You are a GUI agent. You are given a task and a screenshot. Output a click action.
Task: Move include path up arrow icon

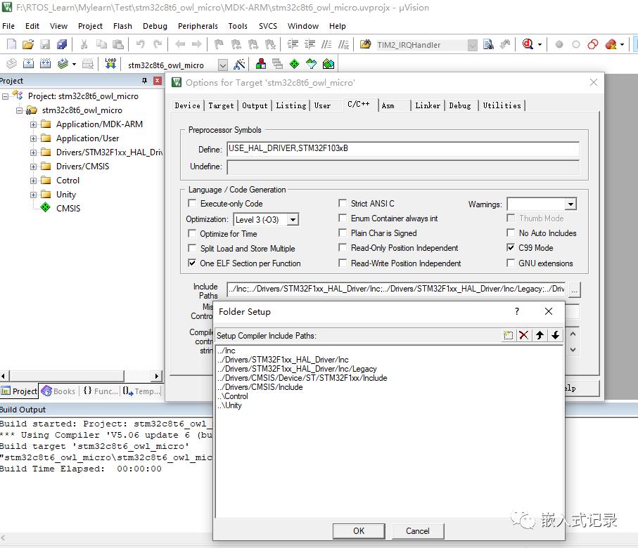click(540, 335)
